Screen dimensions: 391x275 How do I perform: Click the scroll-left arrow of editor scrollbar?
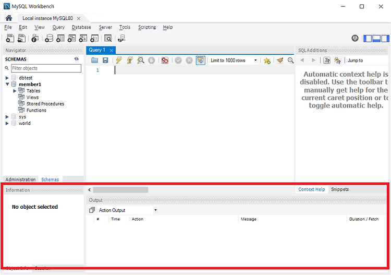(90, 190)
